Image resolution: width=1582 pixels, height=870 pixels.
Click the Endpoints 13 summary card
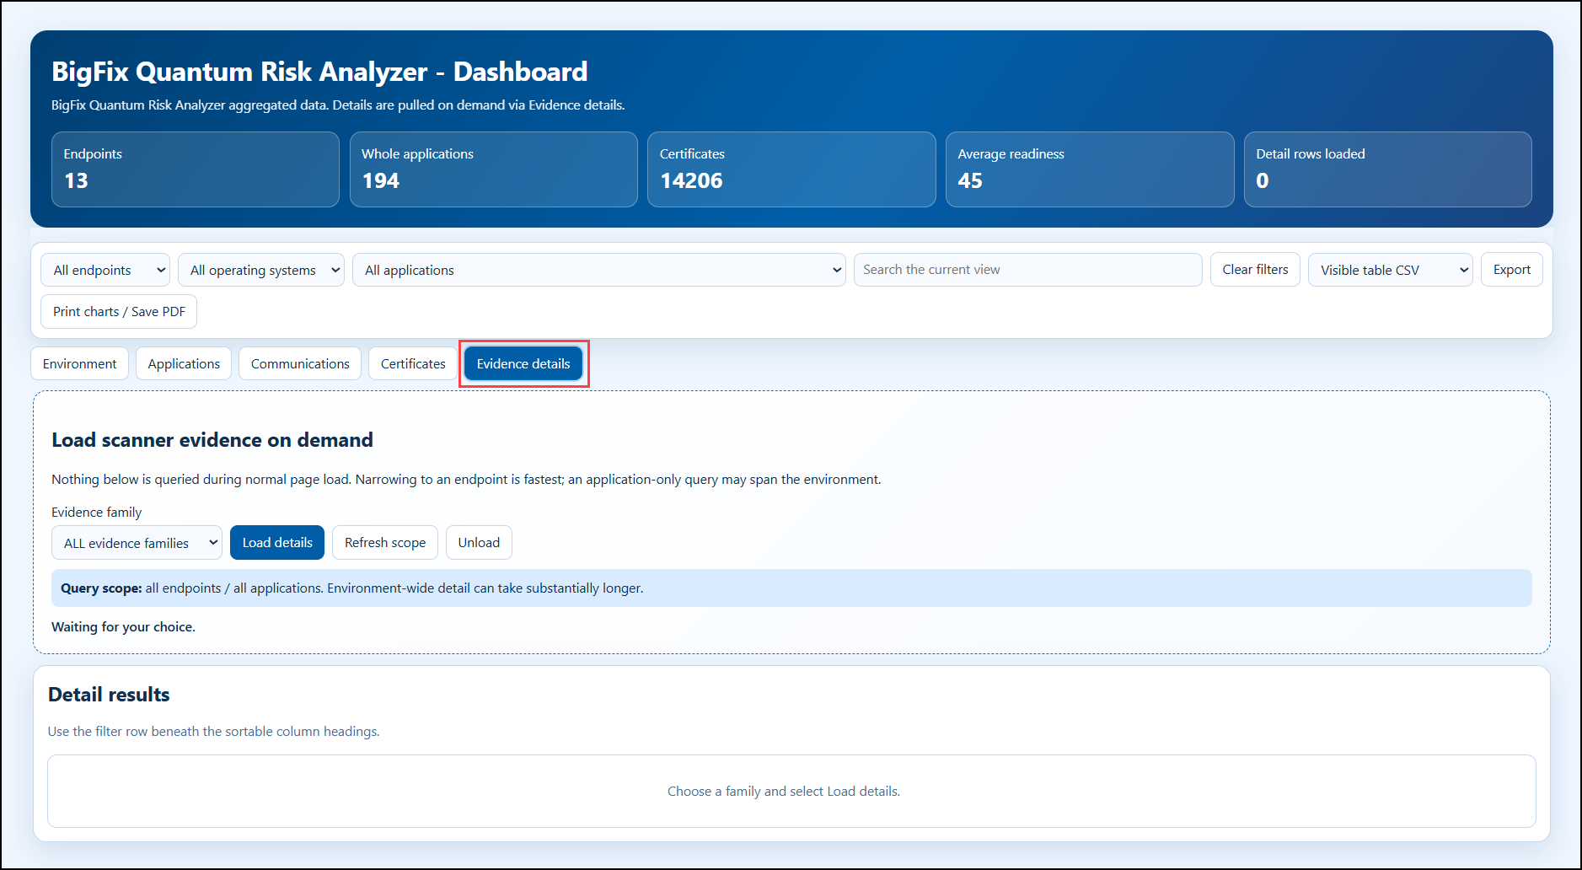196,169
